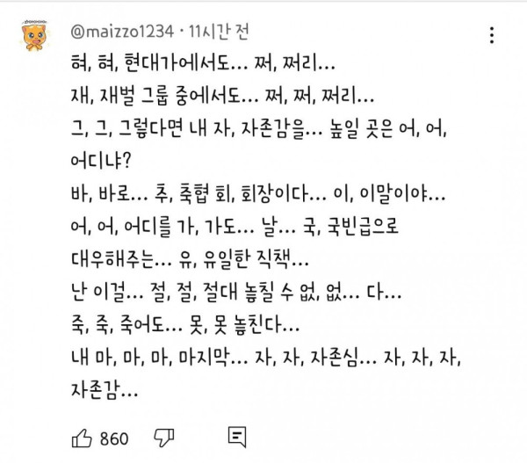The image size is (527, 463).
Task: Click the line starting with 죽, 죽, 죽어도
Action: pyautogui.click(x=185, y=324)
